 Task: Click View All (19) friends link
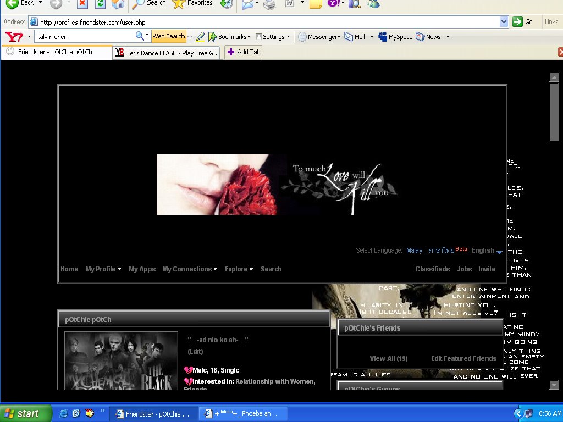[x=389, y=358]
